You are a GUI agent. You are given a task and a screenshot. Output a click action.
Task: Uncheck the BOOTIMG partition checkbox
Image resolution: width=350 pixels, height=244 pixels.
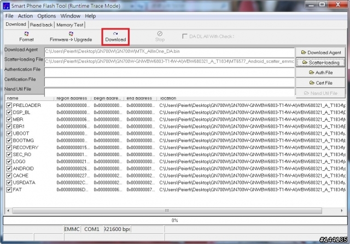tap(9, 141)
